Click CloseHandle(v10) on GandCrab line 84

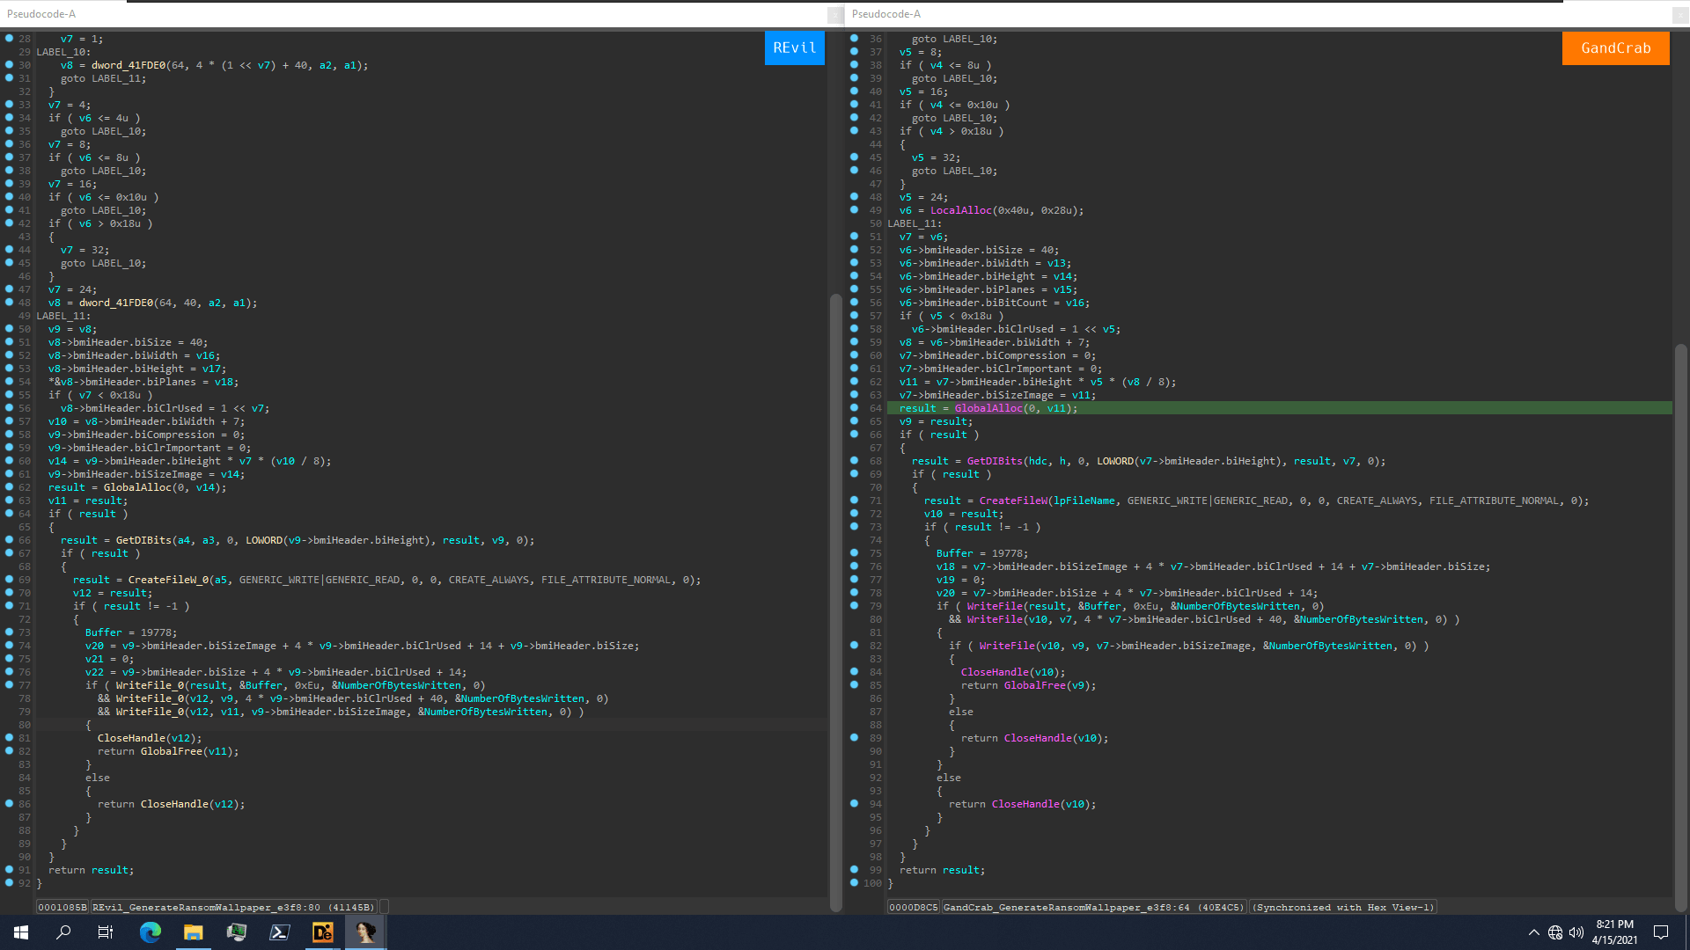(1013, 672)
